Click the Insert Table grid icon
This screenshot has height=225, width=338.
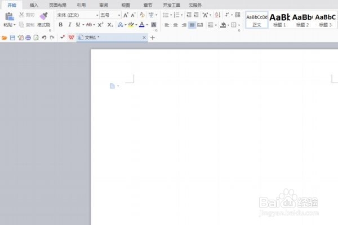tap(238, 15)
